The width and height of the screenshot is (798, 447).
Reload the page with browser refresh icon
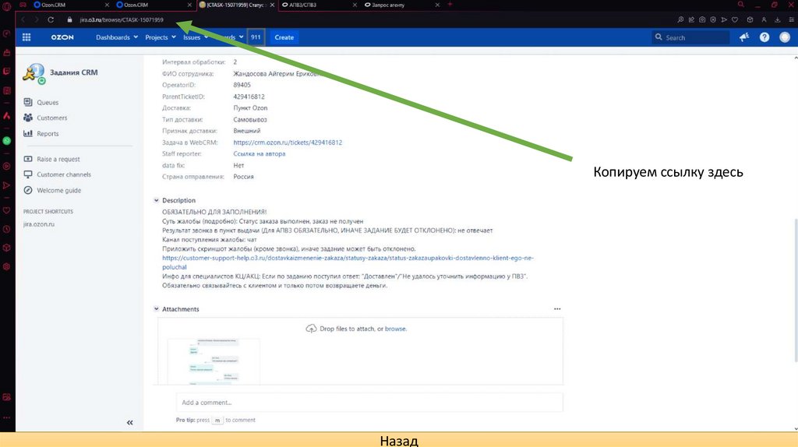tap(51, 19)
